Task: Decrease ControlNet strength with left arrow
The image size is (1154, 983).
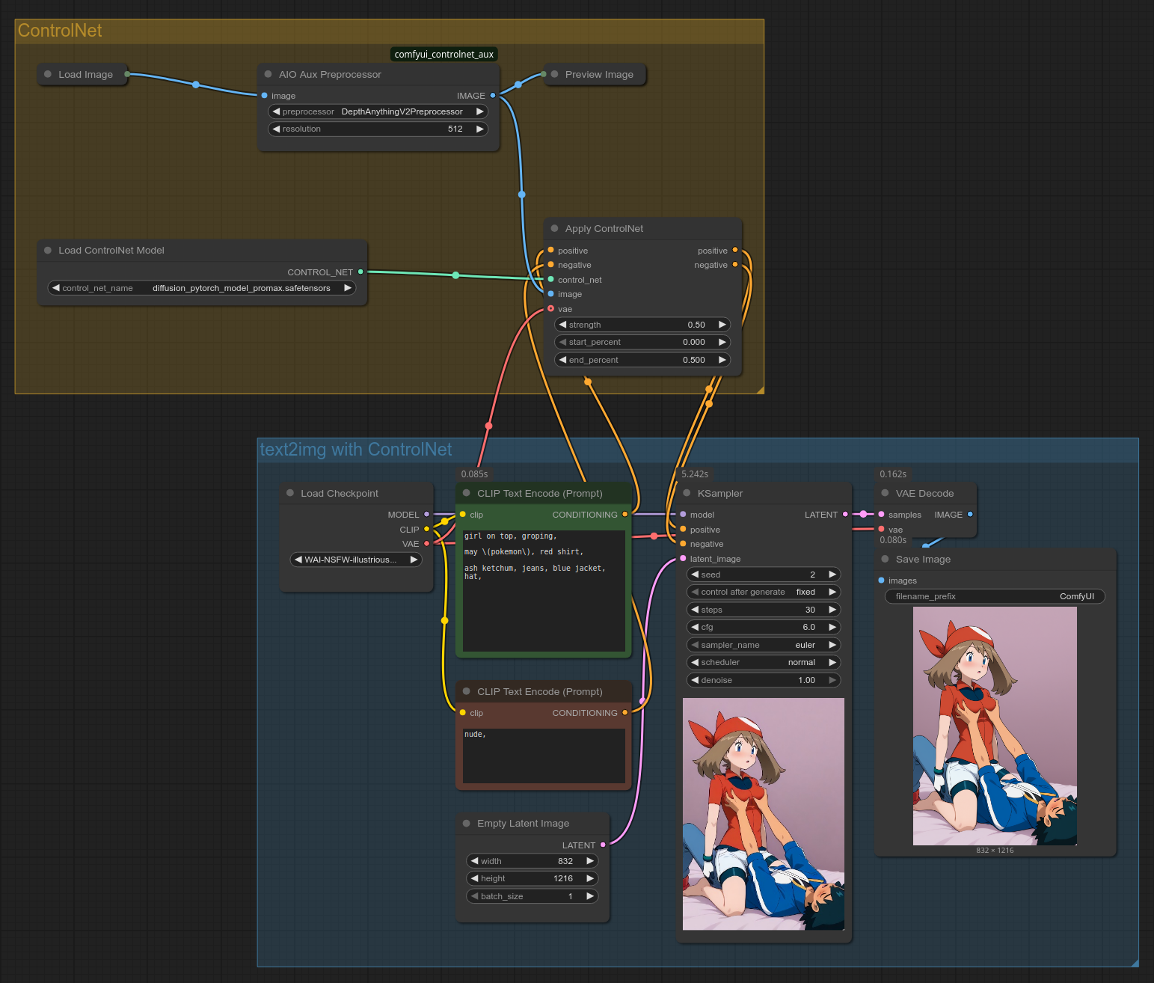Action: click(x=562, y=325)
